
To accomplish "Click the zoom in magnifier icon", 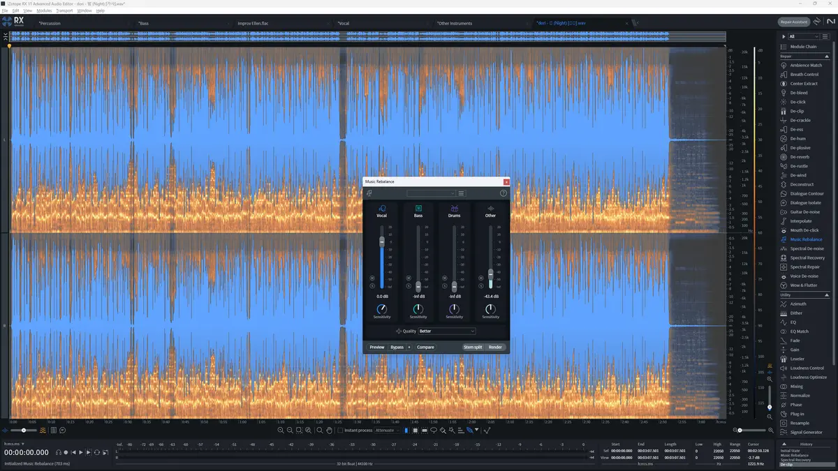I will click(x=281, y=431).
